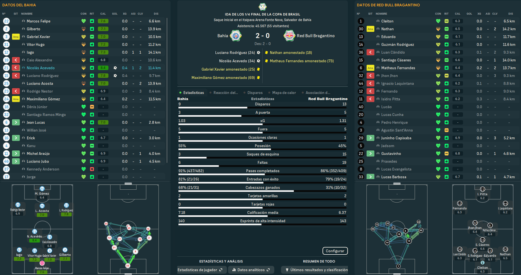Click Cleiton's yellow match sharpness icon
The image size is (521, 275).
click(x=447, y=21)
